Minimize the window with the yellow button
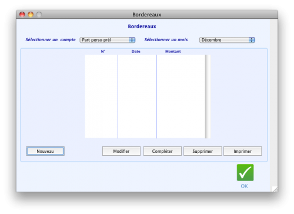 click(x=31, y=14)
